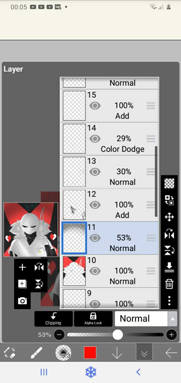Click the Delete layer trash icon
The image size is (181, 383).
coord(169,284)
